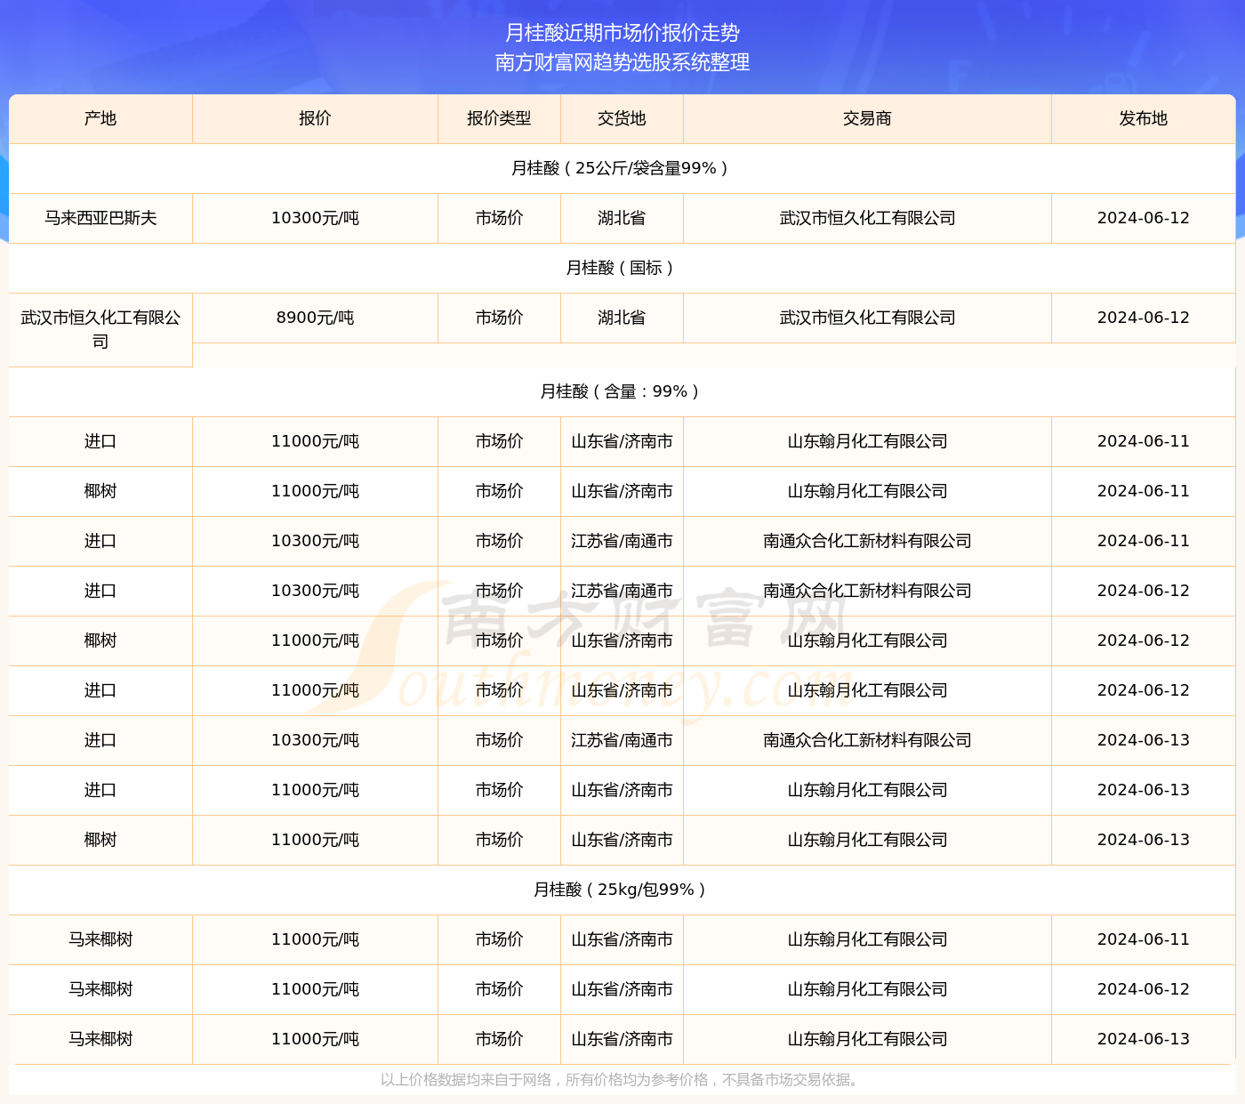1245x1104 pixels.
Task: Click 进口 in the 山东翰月 2024-06-12 row
Action: [x=100, y=690]
